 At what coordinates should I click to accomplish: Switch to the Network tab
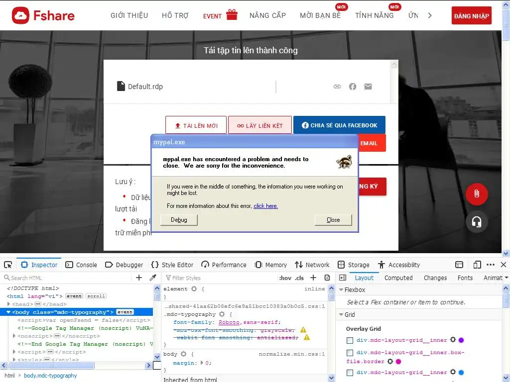tap(312, 265)
